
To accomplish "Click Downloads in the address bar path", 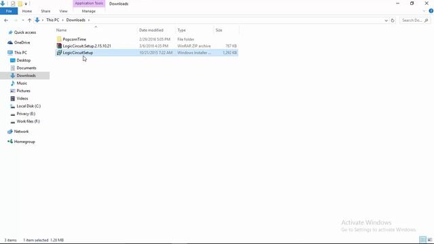I will pyautogui.click(x=75, y=20).
